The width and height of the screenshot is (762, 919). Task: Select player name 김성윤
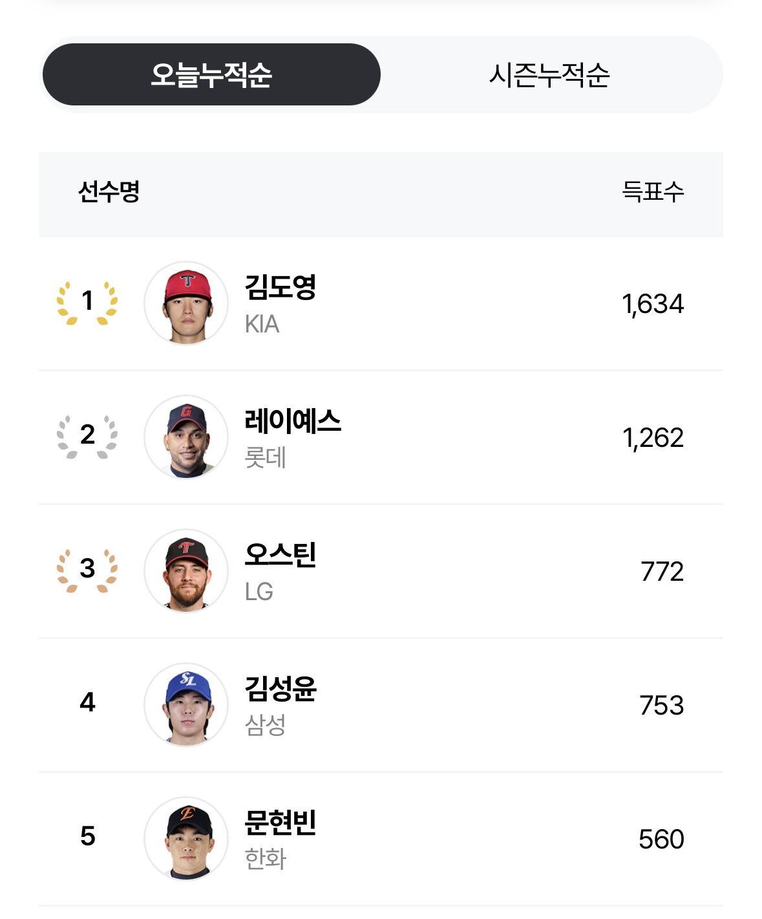(x=280, y=689)
